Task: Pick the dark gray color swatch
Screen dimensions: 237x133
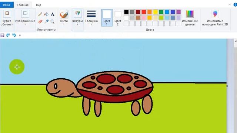Action: [x=132, y=12]
